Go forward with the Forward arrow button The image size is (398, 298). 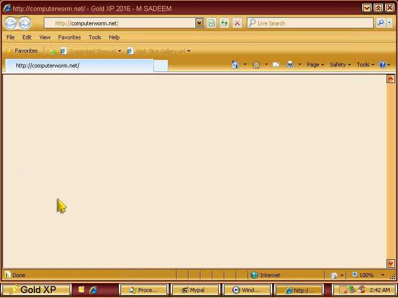tap(24, 23)
